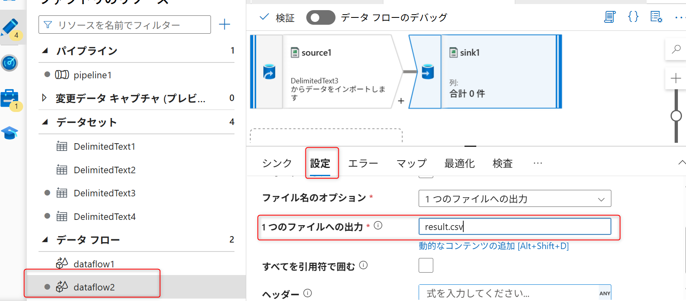
Task: Open the Author pencil icon in sidebar
Action: point(10,27)
